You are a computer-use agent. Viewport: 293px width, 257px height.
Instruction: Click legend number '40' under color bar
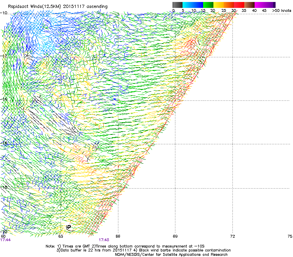(254, 11)
